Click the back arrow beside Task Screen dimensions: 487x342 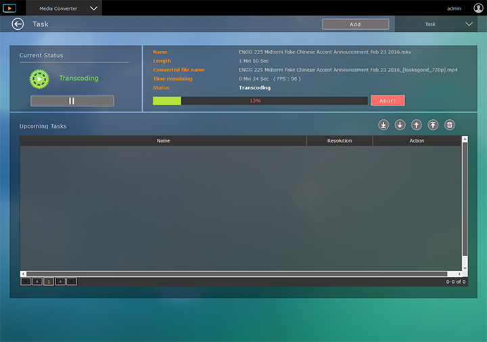pyautogui.click(x=18, y=24)
